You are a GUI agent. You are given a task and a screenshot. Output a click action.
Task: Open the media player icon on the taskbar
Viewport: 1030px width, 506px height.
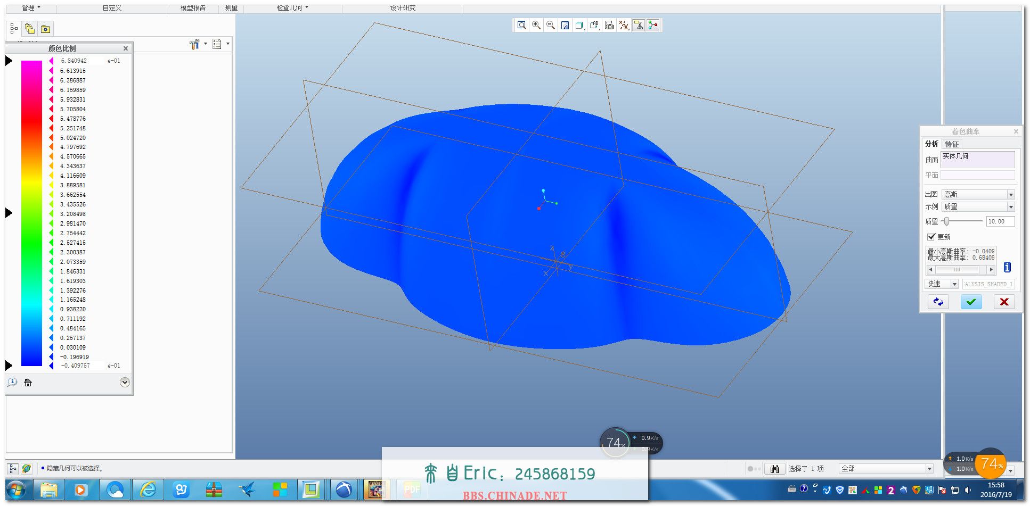80,490
